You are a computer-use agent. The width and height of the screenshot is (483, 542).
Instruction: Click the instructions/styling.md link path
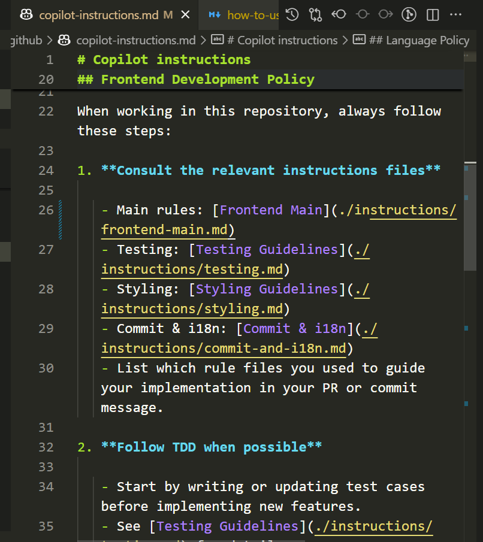point(192,309)
